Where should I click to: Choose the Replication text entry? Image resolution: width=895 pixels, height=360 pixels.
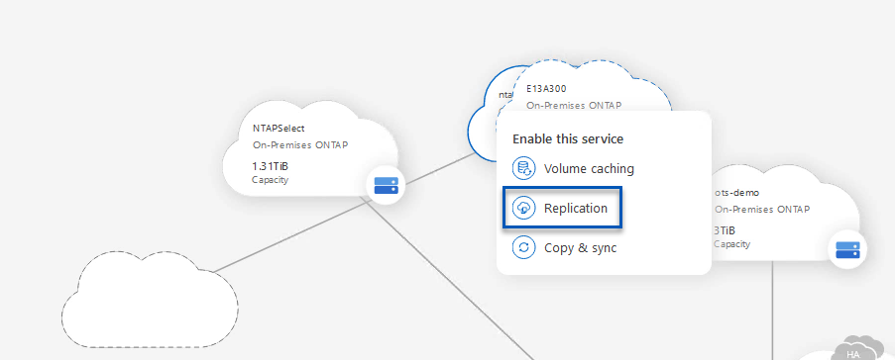click(575, 209)
